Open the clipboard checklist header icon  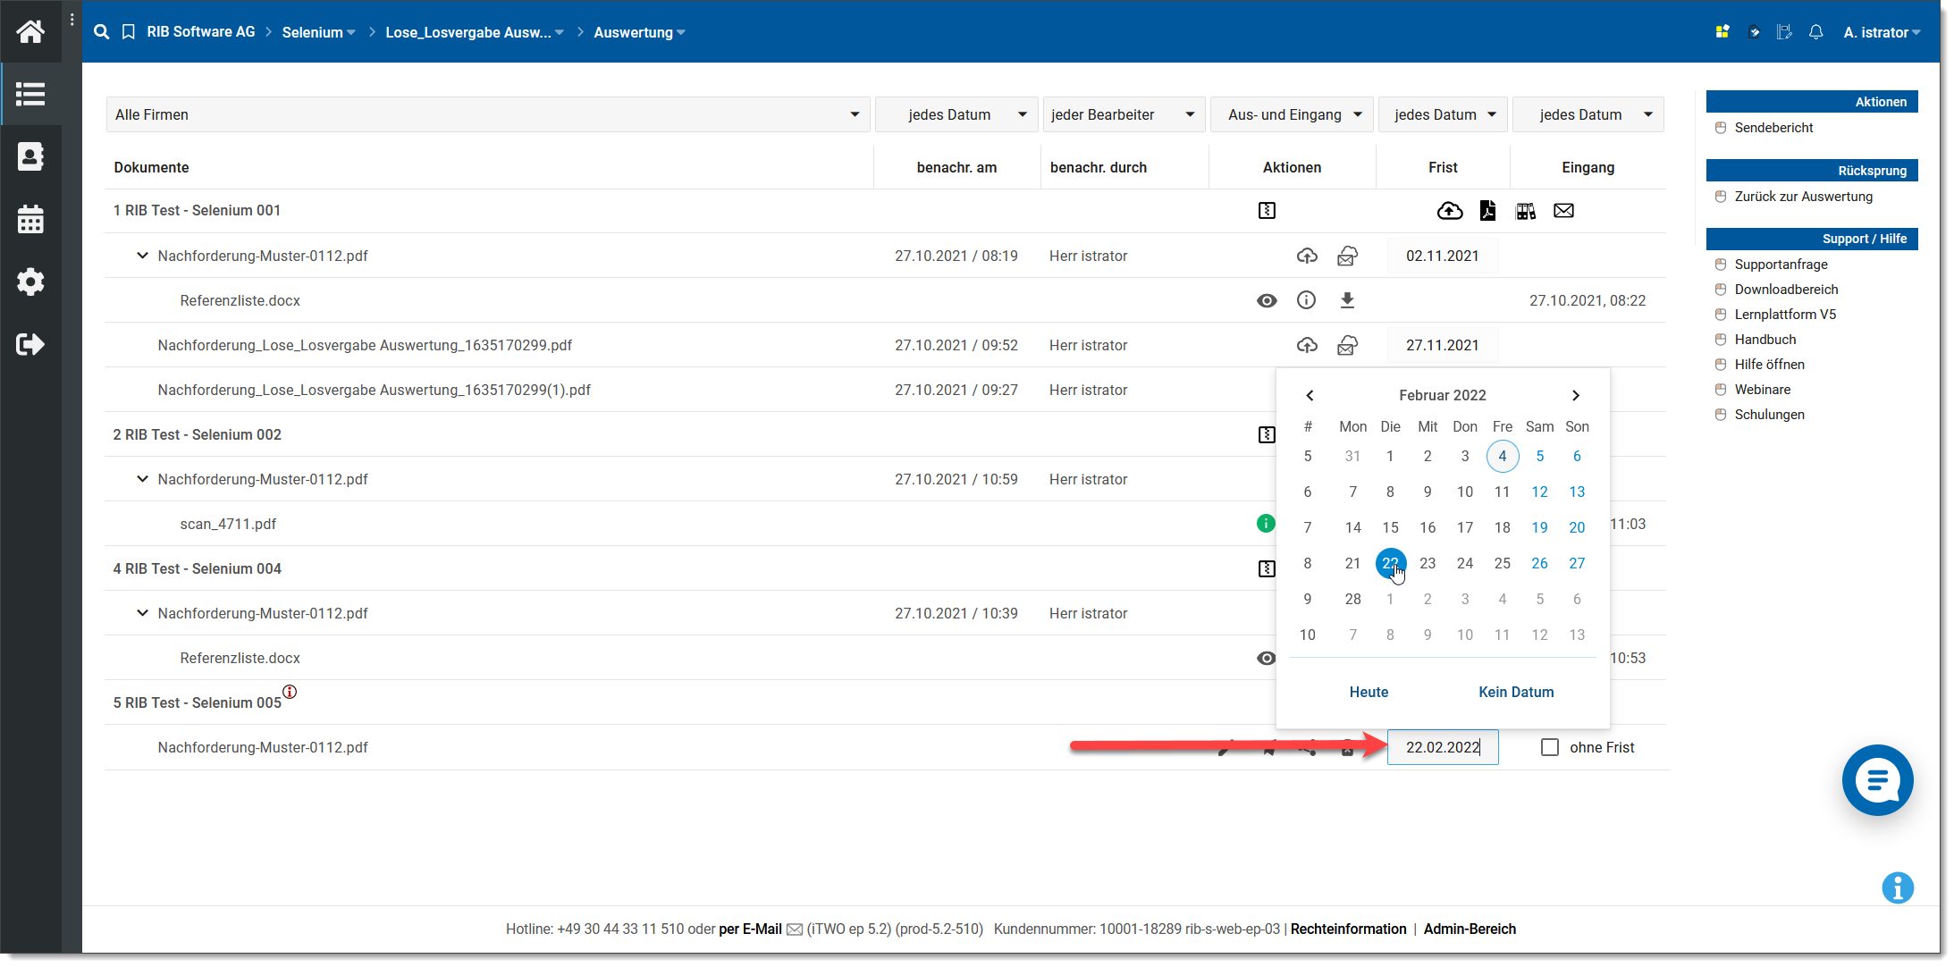click(1754, 32)
